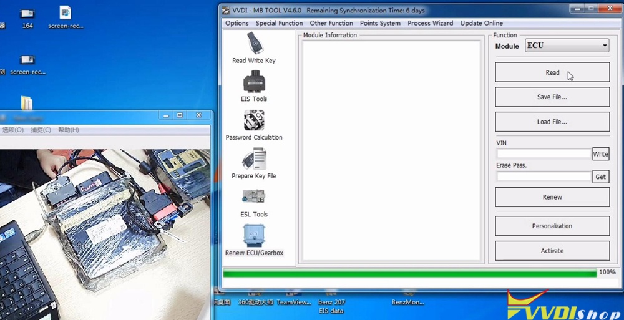
Task: Open the 捕捉(C) menu in the capture window
Action: tap(41, 130)
